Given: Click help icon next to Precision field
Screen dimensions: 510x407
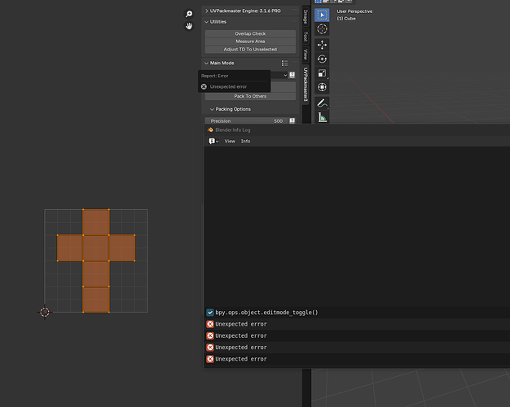Looking at the screenshot, I should tap(292, 121).
